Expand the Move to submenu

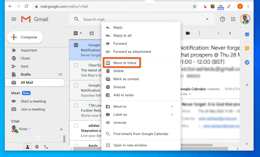(x=141, y=107)
